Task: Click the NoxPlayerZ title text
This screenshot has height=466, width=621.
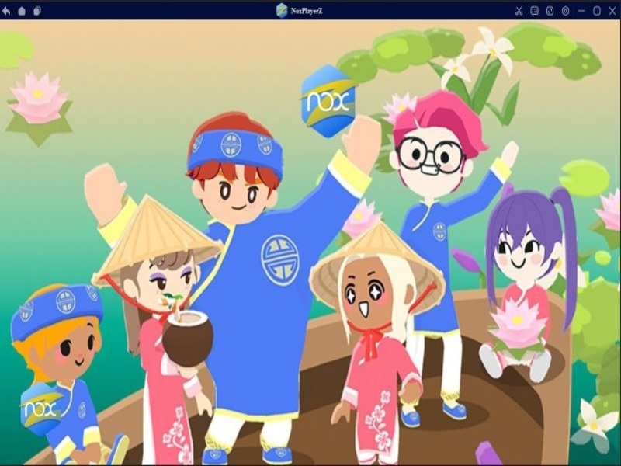Action: 307,11
